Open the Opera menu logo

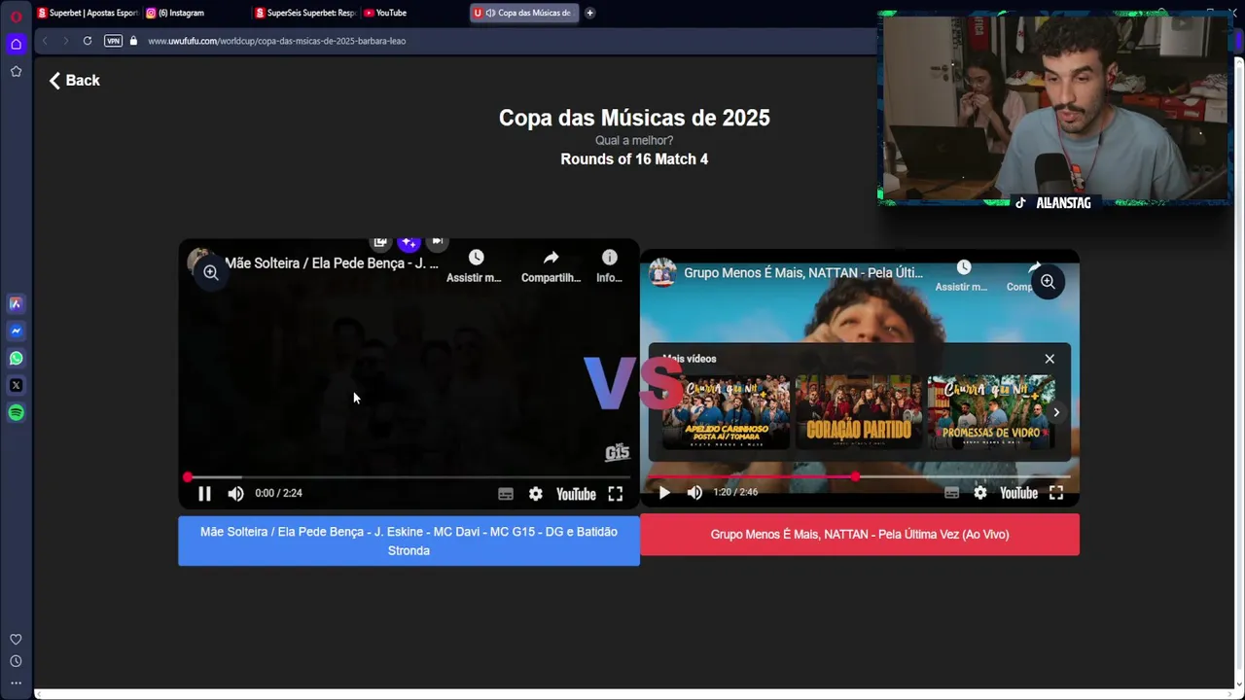pyautogui.click(x=16, y=17)
